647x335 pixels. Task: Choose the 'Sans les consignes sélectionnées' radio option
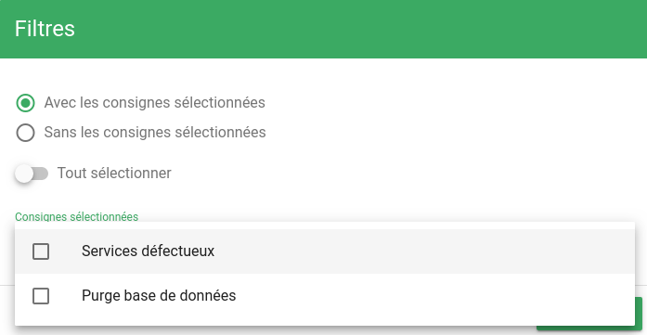click(x=26, y=133)
